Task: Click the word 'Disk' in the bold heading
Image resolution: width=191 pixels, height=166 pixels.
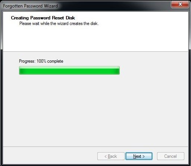Action: (x=70, y=18)
